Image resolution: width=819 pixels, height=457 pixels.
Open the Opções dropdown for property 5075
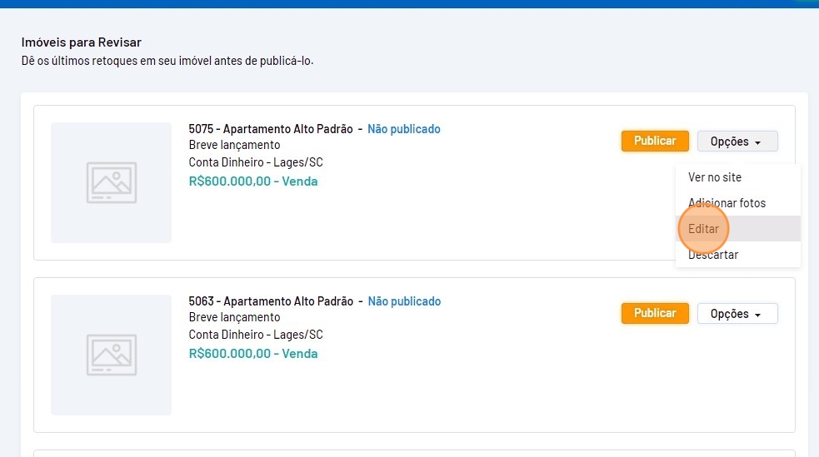(x=737, y=142)
